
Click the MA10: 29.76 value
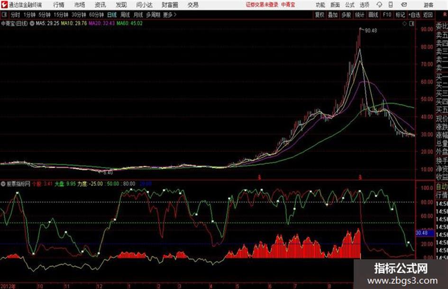[73, 23]
